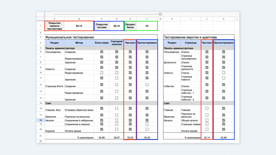Click the Процент багов value 23
The image size is (276, 155).
coord(147,26)
